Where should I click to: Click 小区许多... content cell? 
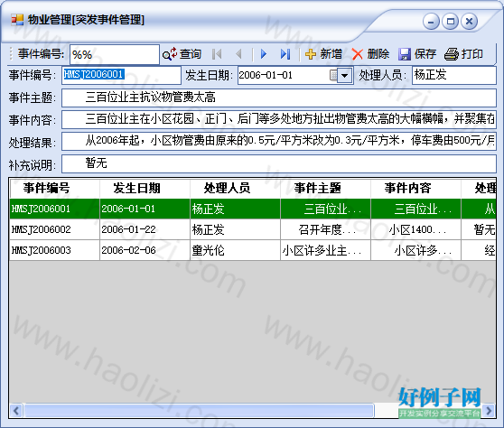(415, 250)
